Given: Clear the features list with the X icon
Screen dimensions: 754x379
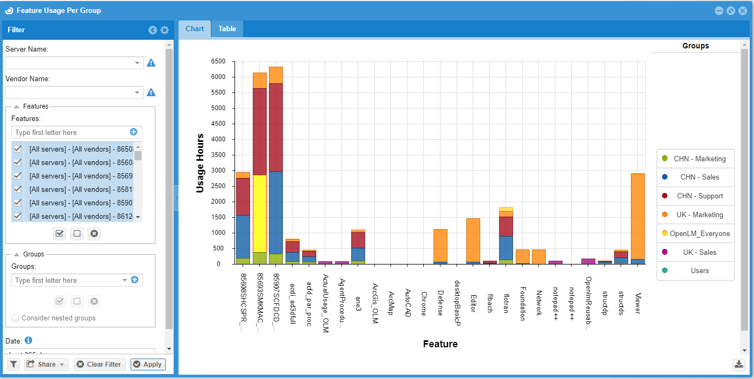Looking at the screenshot, I should 94,233.
